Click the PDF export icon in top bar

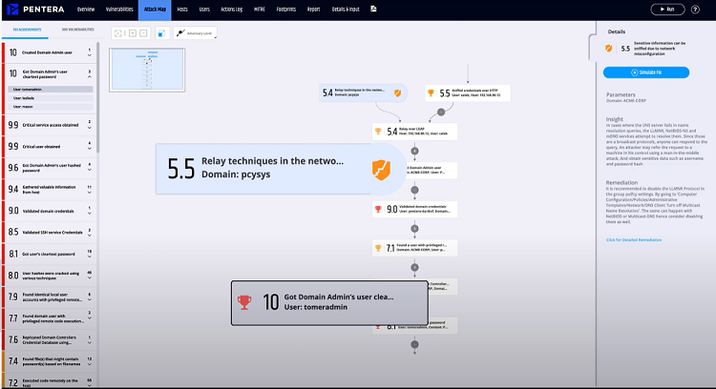click(373, 9)
